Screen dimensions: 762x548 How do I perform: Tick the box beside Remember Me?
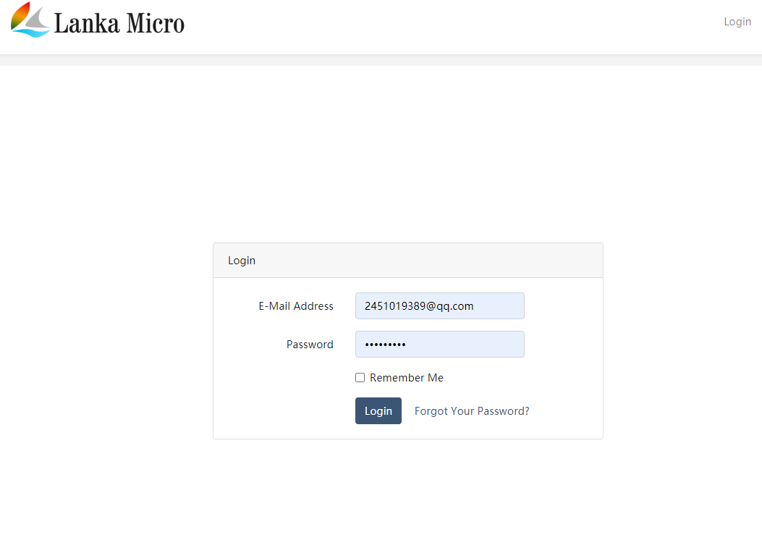coord(360,378)
